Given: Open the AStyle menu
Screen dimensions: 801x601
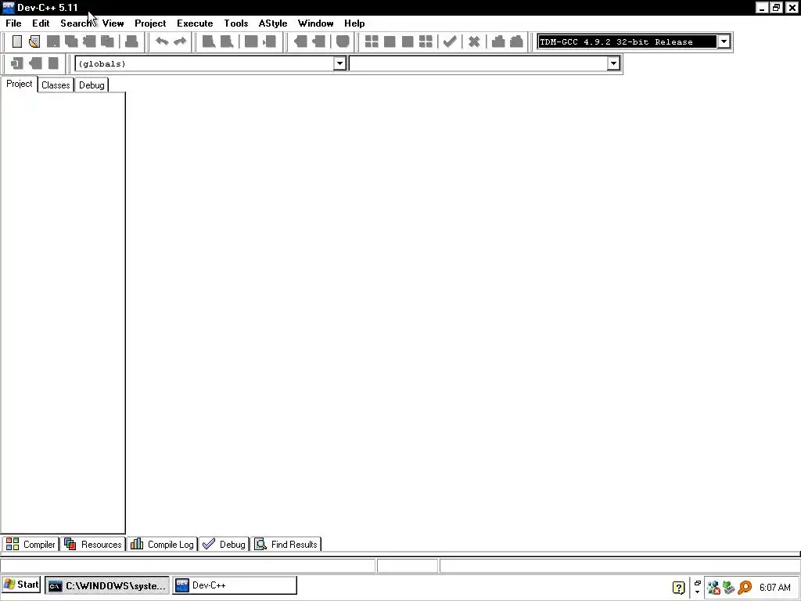Looking at the screenshot, I should point(273,23).
